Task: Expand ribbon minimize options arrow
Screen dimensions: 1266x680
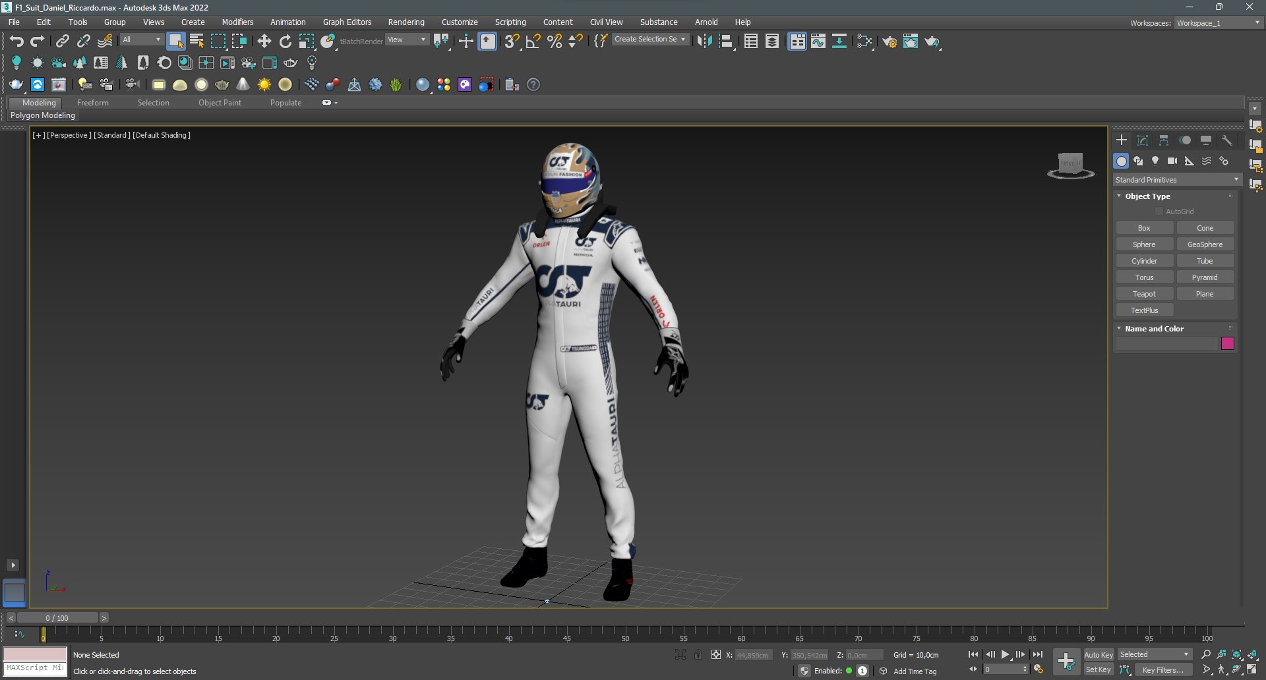Action: coord(336,103)
